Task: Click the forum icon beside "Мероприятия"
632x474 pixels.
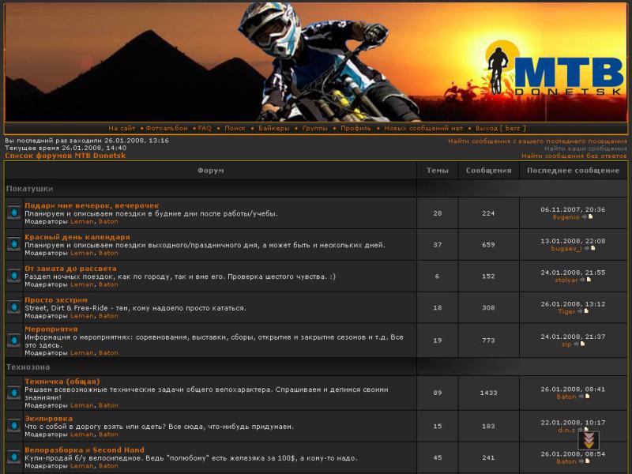Action: 13,340
